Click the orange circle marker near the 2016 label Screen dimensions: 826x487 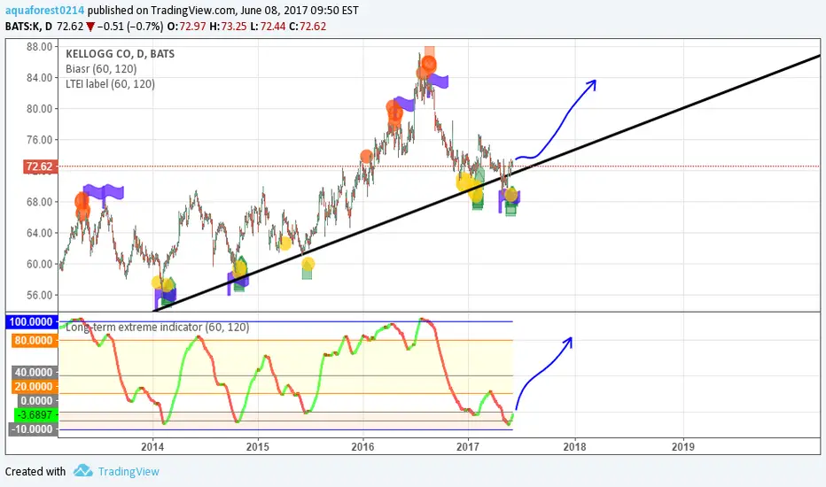[x=366, y=156]
